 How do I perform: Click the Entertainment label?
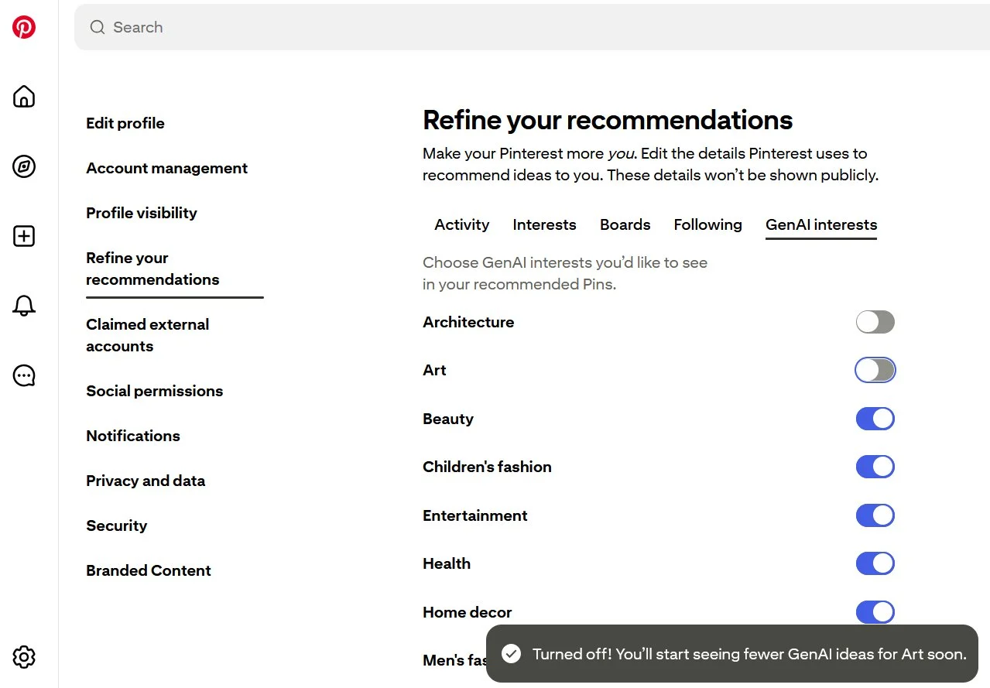point(475,515)
